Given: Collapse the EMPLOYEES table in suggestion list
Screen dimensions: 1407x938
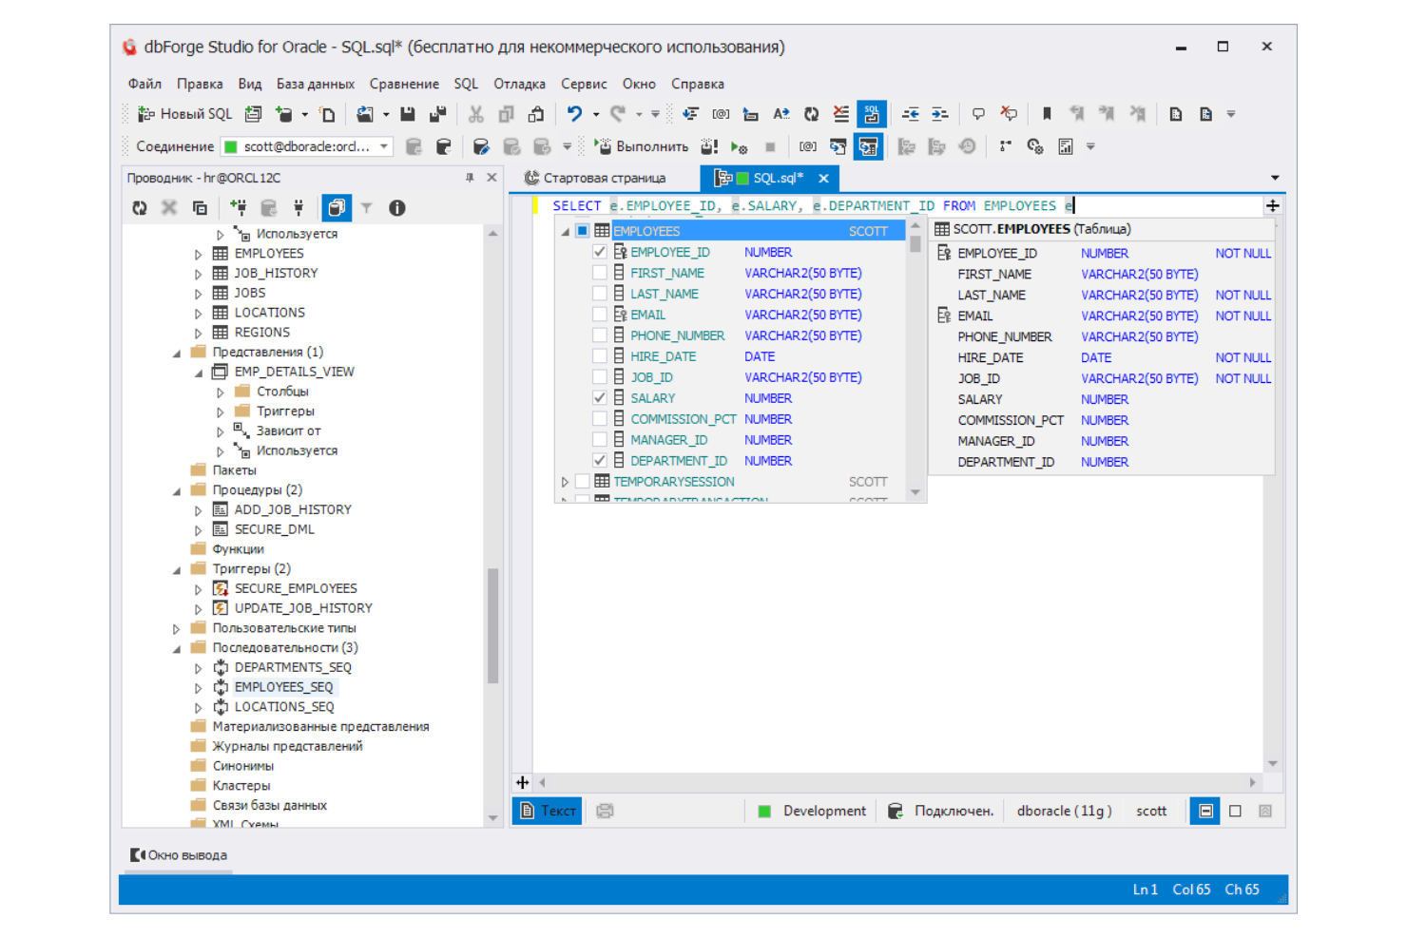Looking at the screenshot, I should pyautogui.click(x=565, y=231).
